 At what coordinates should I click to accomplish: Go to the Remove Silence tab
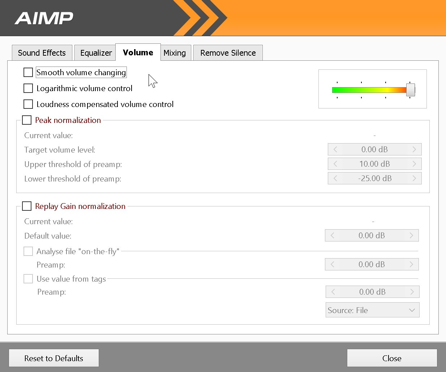click(228, 53)
